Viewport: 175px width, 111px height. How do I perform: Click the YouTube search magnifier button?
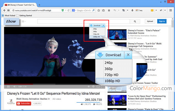tap(135, 21)
